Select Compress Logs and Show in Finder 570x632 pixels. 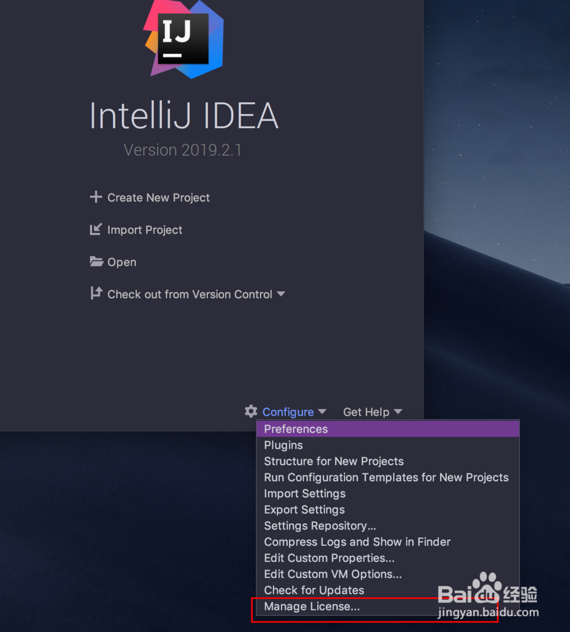357,541
